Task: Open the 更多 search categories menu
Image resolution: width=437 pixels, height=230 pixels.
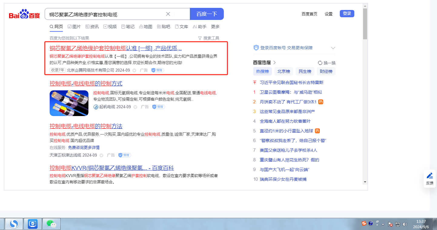Action: 215,27
